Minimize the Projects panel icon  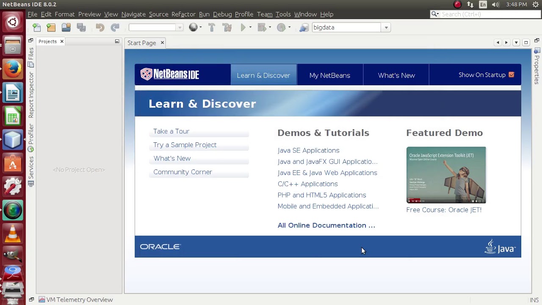[117, 42]
